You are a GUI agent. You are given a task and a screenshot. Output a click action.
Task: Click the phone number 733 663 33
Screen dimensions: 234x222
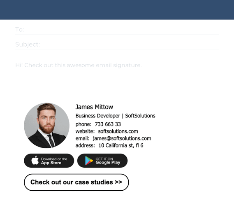(108, 124)
